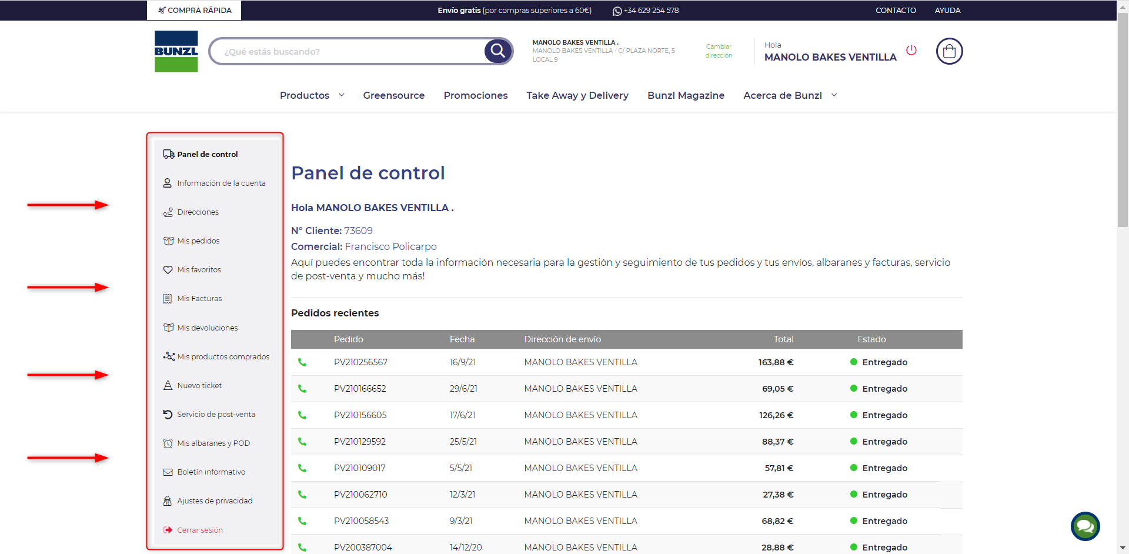This screenshot has width=1129, height=554.
Task: Click order number PV200387004
Action: [363, 548]
